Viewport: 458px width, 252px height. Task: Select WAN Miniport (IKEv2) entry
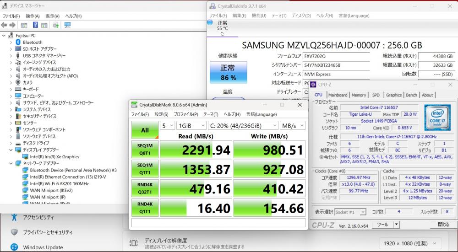click(x=51, y=190)
